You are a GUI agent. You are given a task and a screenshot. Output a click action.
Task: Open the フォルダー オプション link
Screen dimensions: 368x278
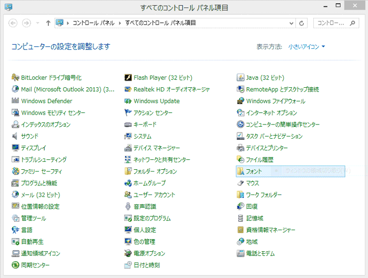click(x=155, y=171)
